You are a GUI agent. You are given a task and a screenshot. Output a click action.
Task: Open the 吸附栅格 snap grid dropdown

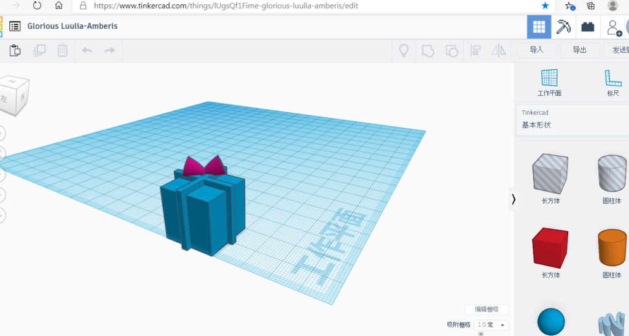(491, 325)
